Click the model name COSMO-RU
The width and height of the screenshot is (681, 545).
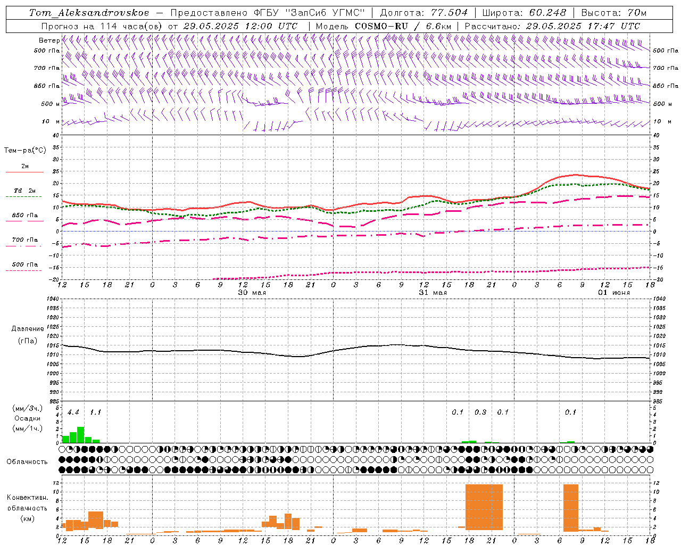[x=381, y=26]
